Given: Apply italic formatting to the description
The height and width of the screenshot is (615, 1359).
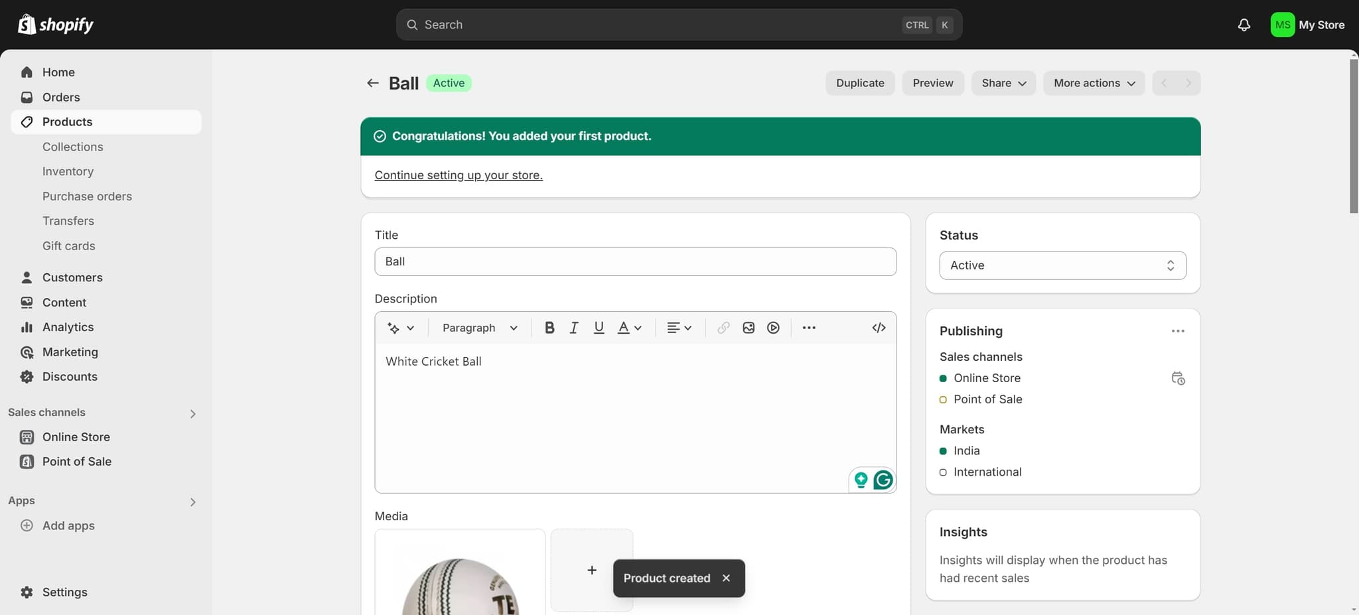Looking at the screenshot, I should tap(573, 327).
